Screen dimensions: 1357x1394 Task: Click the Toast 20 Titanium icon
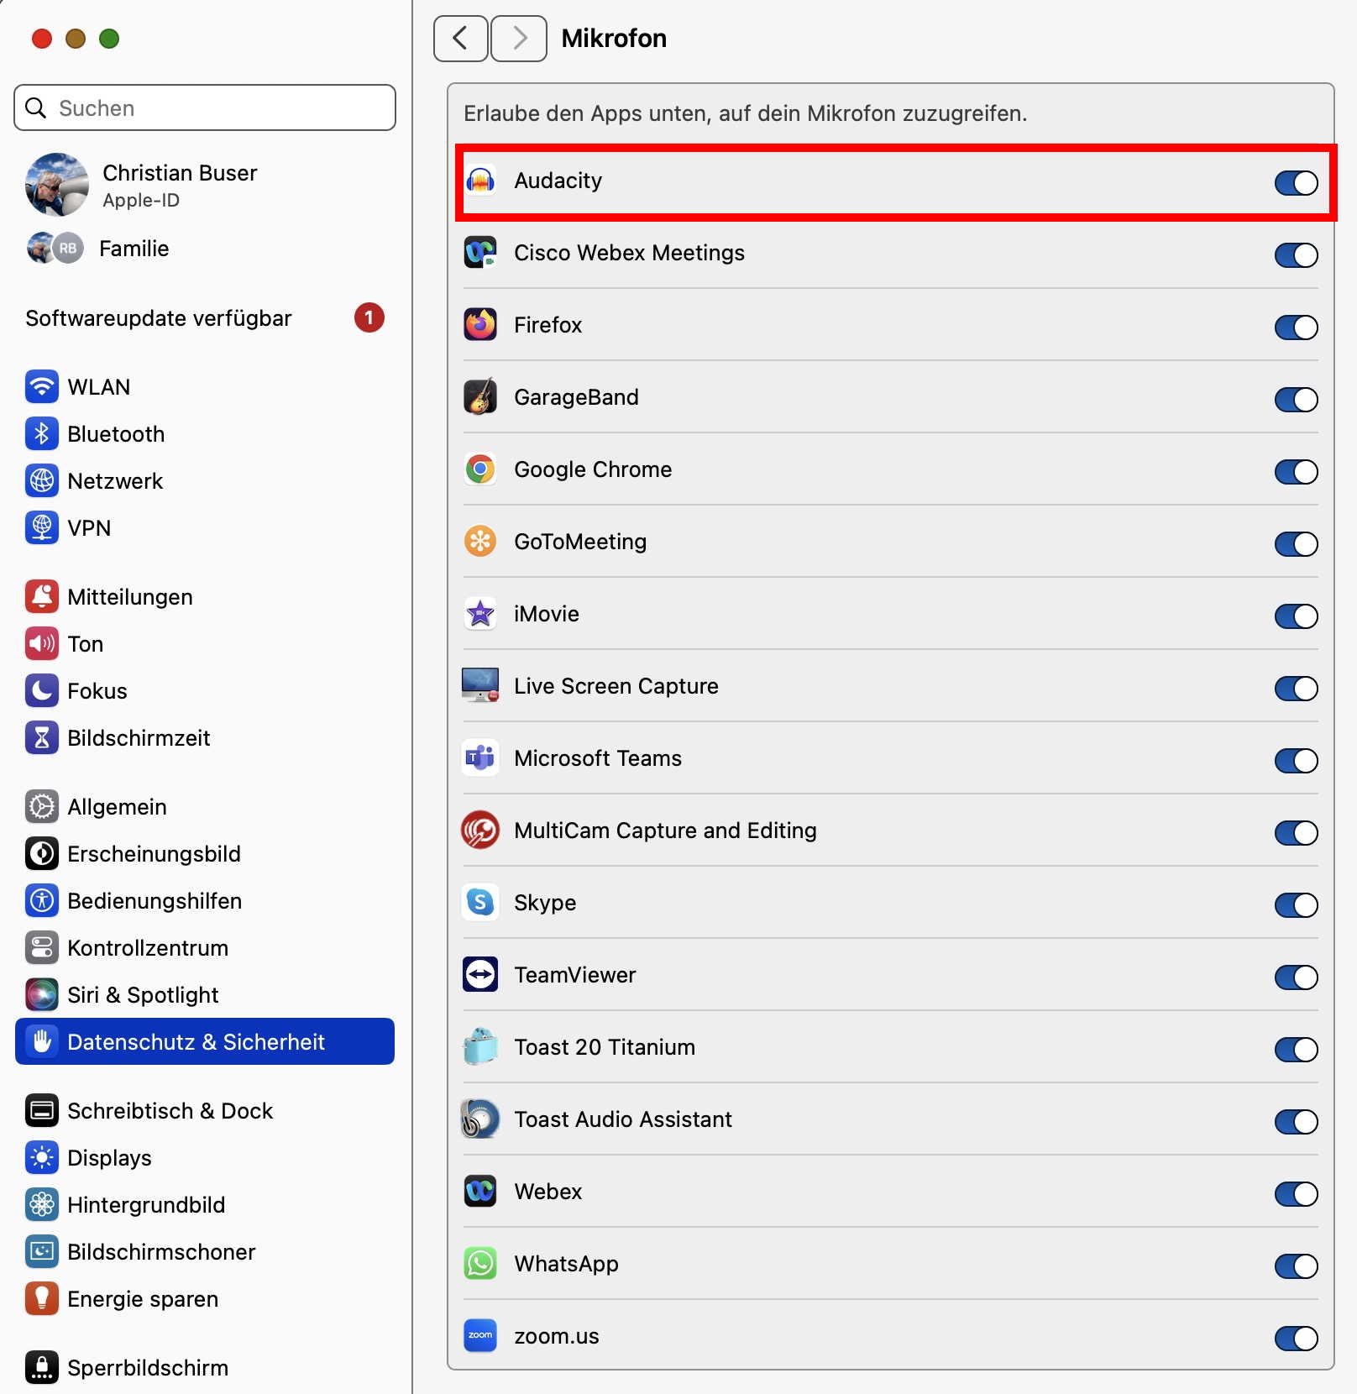tap(480, 1047)
